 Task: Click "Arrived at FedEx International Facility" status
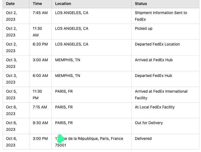point(161,94)
